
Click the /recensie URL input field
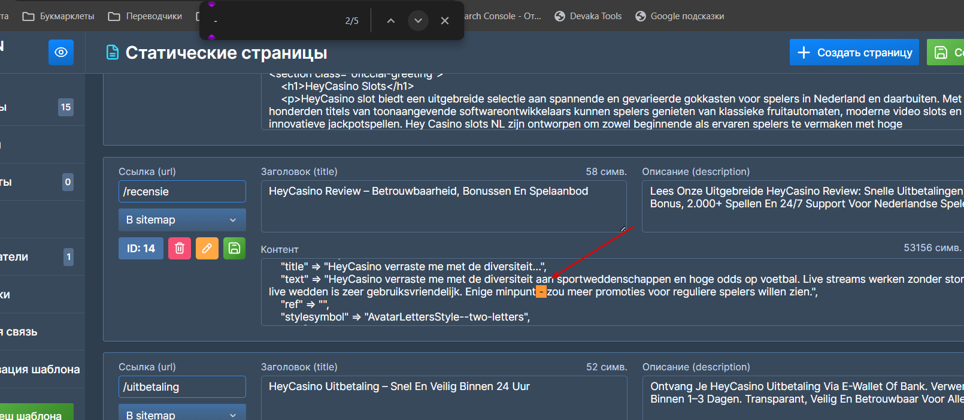182,192
